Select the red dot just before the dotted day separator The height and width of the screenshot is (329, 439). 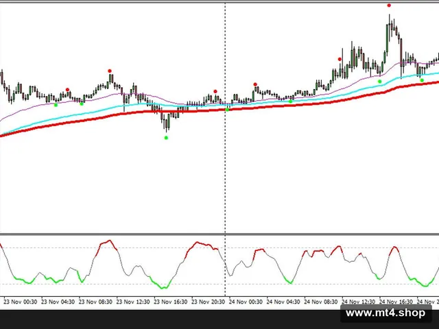tap(215, 91)
